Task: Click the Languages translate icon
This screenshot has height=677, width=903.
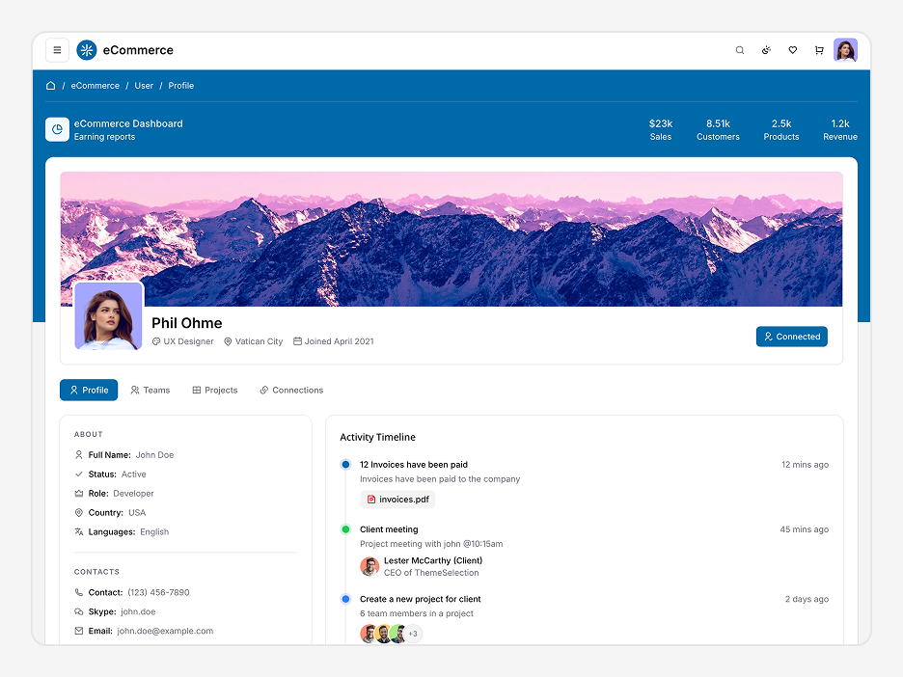Action: click(79, 531)
